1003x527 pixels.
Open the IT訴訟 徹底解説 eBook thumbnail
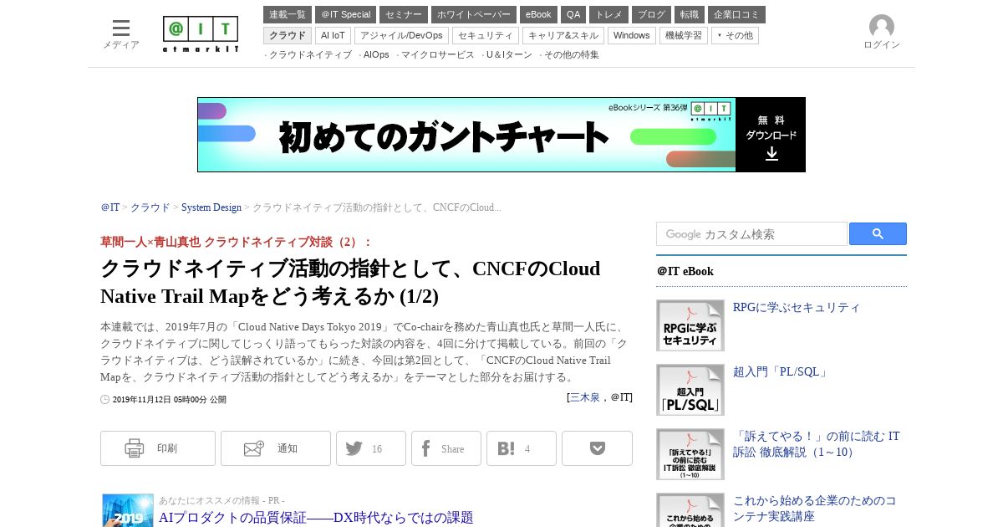coord(690,454)
